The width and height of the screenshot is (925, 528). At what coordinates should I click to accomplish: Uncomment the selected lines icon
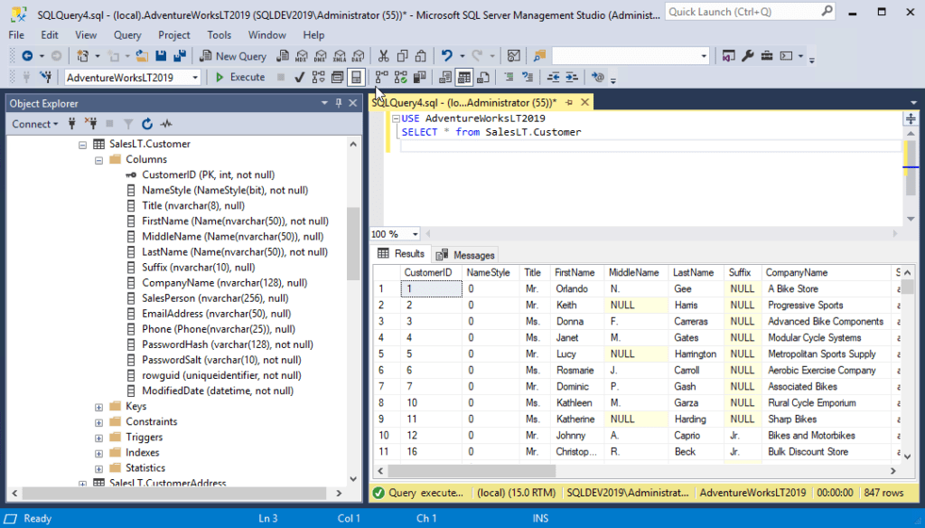[528, 78]
